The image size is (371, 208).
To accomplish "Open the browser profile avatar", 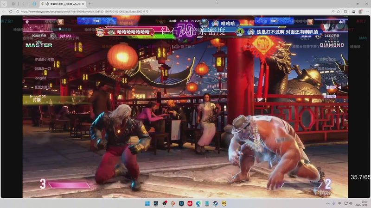I will [360, 11].
